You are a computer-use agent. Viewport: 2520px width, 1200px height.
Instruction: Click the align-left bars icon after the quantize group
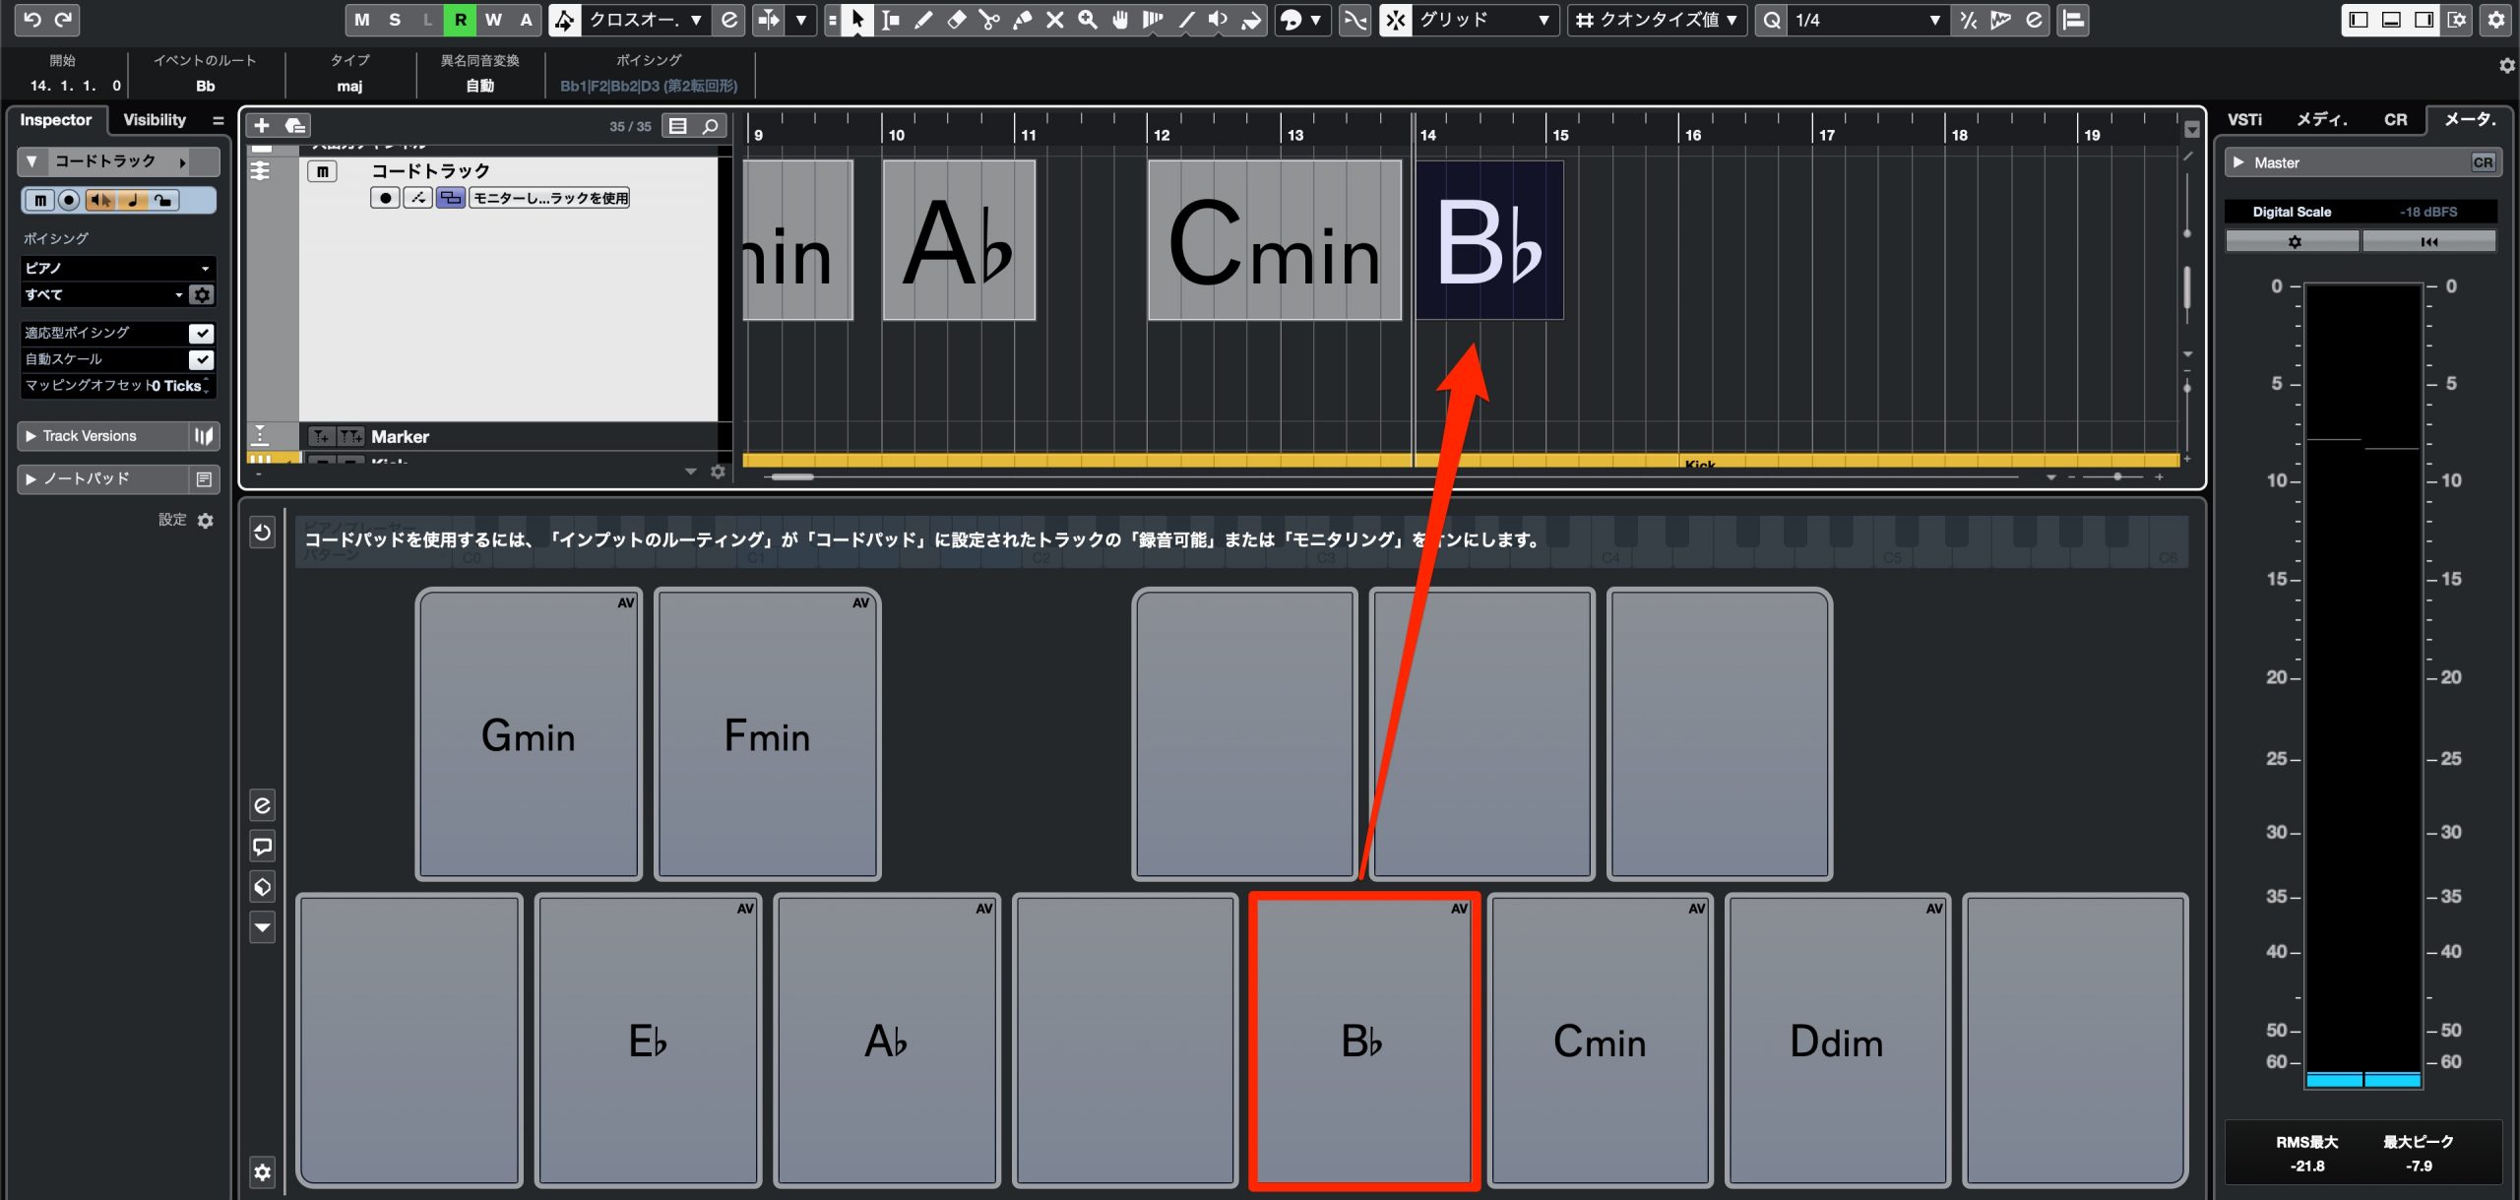point(2073,20)
